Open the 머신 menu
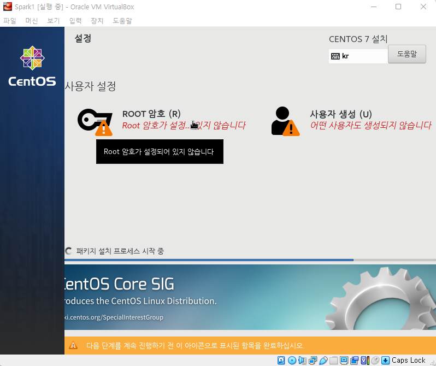This screenshot has width=436, height=366. pos(32,21)
